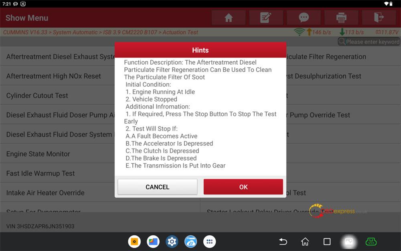This screenshot has width=401, height=251.
Task: Open the yellow camera app in dock
Action: pyautogui.click(x=134, y=241)
